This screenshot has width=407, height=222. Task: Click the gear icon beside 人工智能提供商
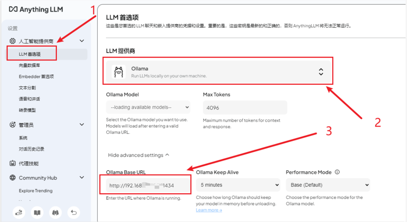click(x=12, y=41)
